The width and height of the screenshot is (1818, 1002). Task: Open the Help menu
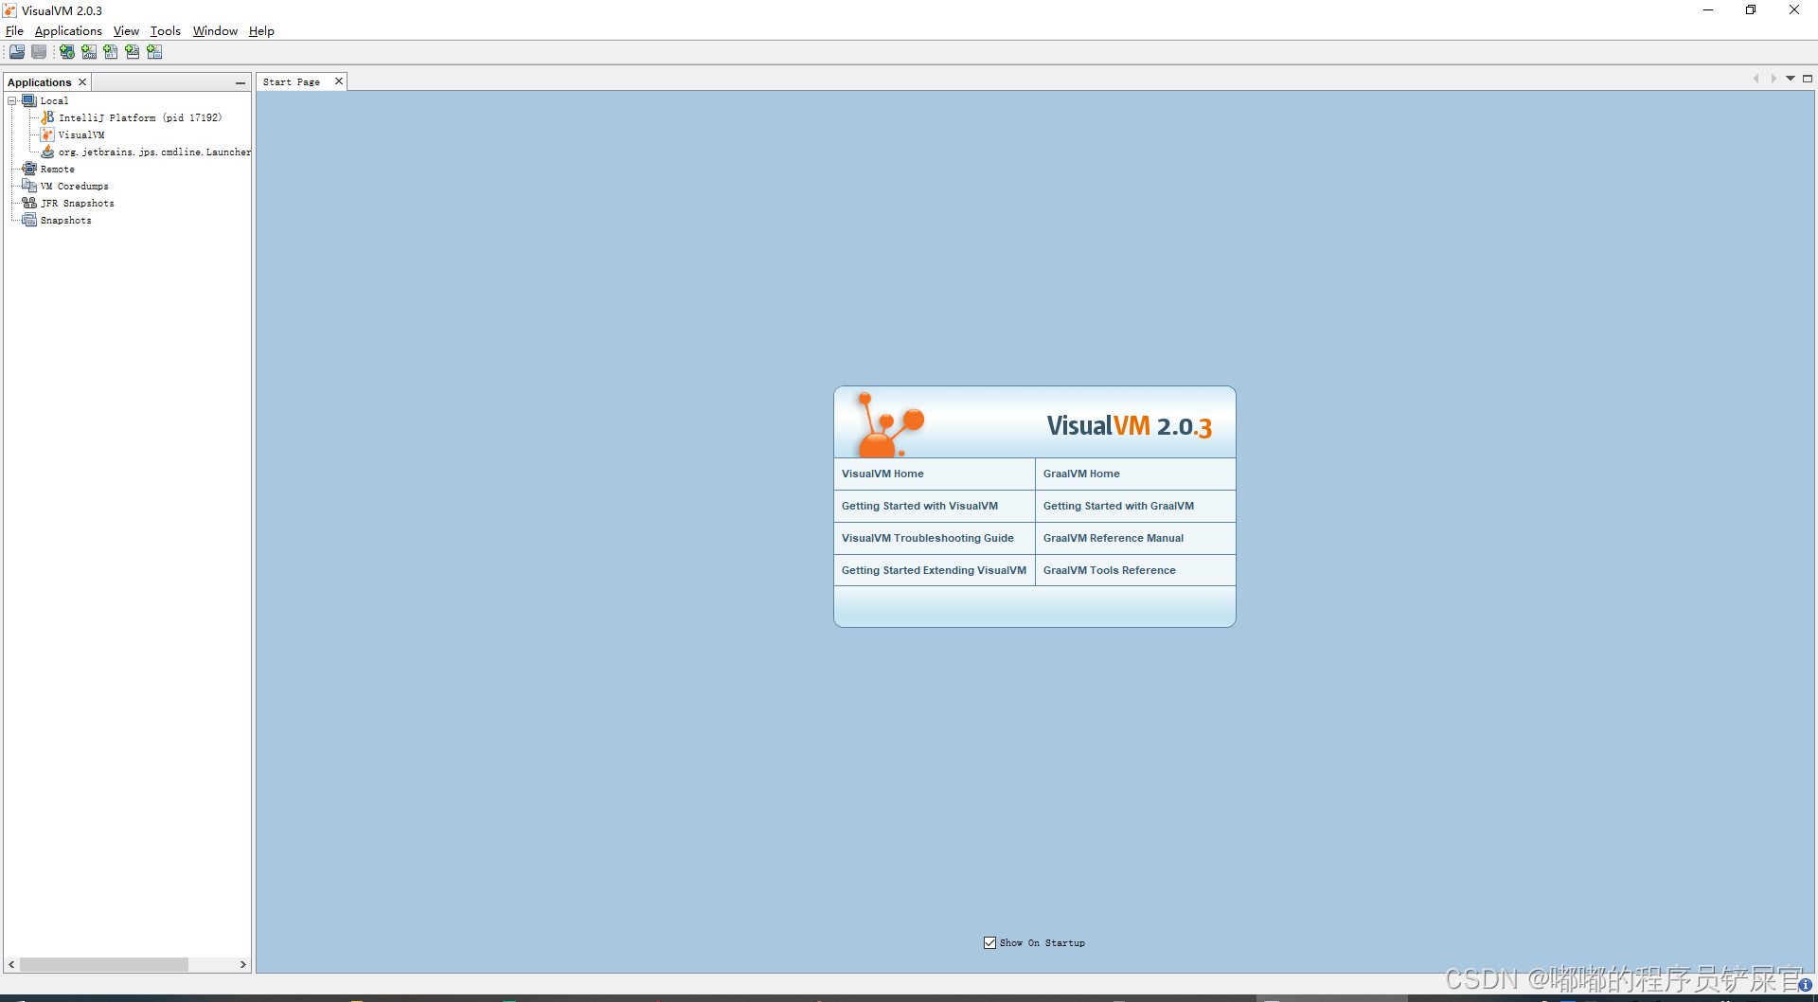click(261, 31)
